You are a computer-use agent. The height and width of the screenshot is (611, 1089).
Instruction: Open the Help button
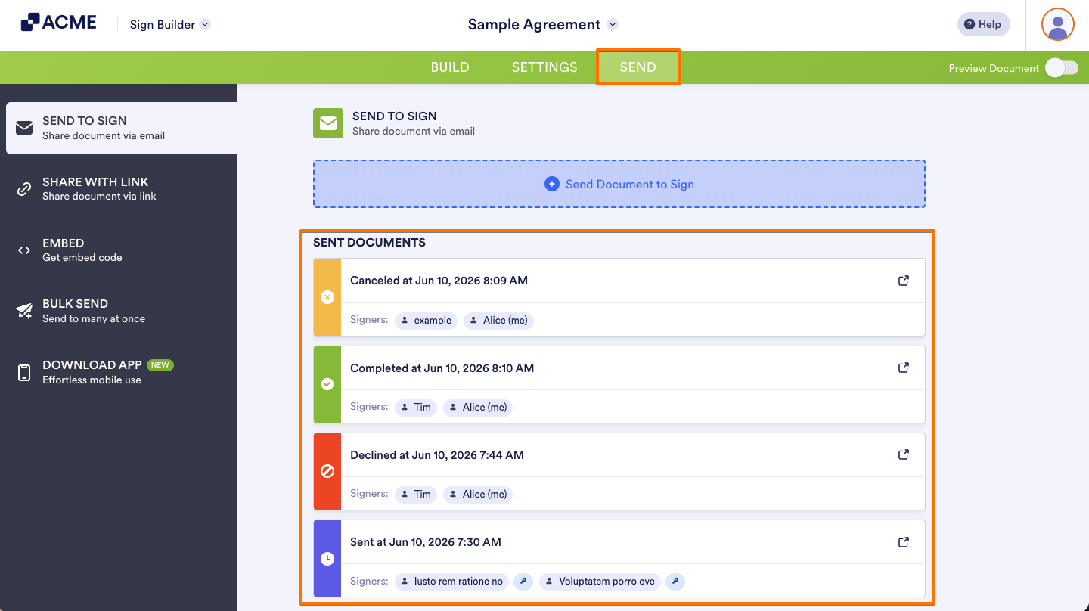point(983,24)
